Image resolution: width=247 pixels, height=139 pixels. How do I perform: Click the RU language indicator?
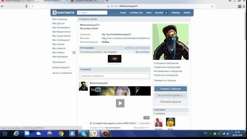coord(205,133)
